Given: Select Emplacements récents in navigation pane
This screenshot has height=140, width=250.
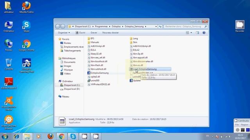Looking at the screenshot, I should [x=72, y=47].
